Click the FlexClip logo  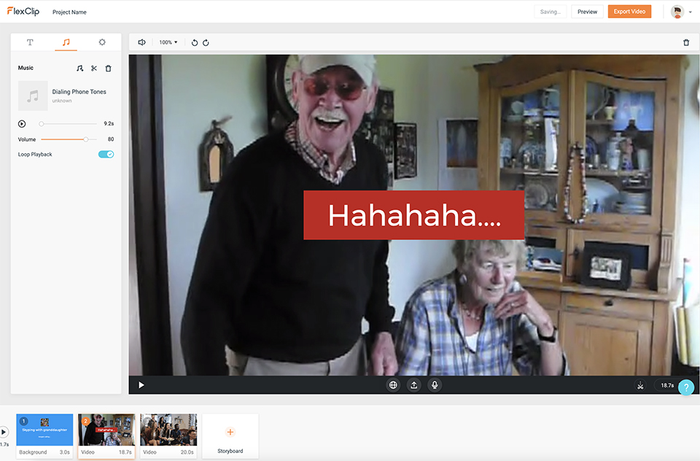point(23,11)
